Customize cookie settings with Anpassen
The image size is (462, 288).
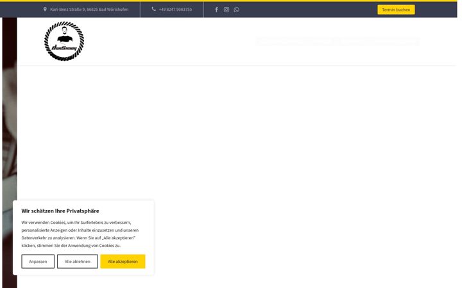(x=38, y=261)
